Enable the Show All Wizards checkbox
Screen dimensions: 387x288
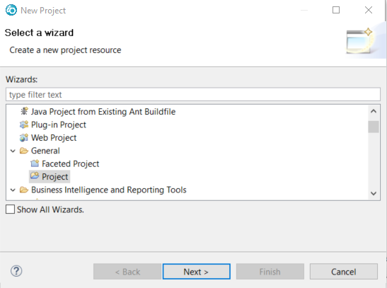click(x=10, y=209)
